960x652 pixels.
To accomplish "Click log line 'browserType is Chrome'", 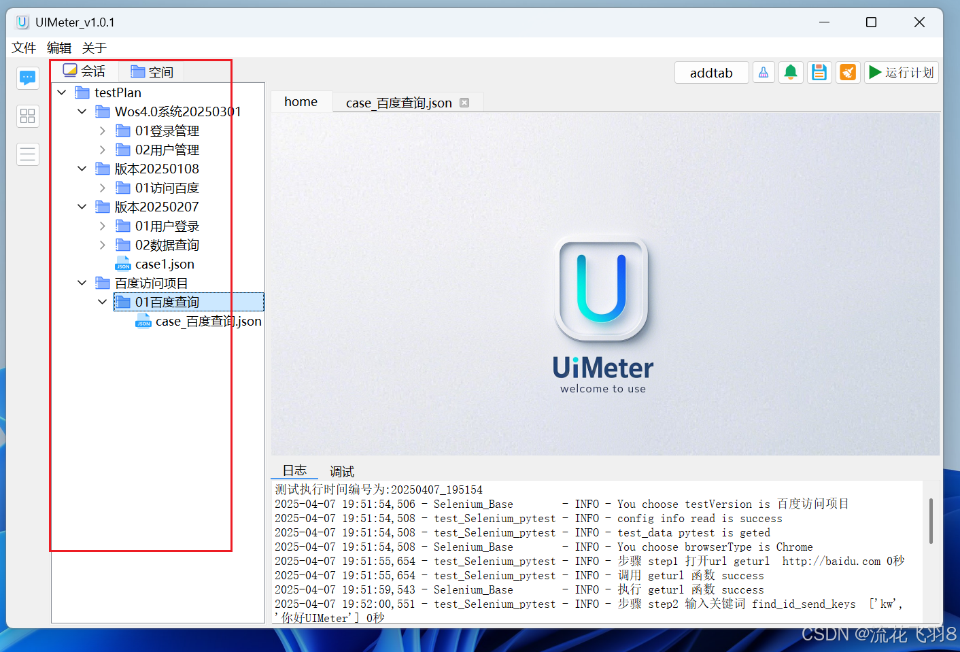I will point(544,547).
